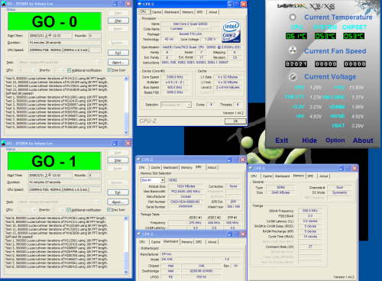Click the CHIPSET temperature readout in Smart Guardian
382x281 pixels.
tap(354, 36)
